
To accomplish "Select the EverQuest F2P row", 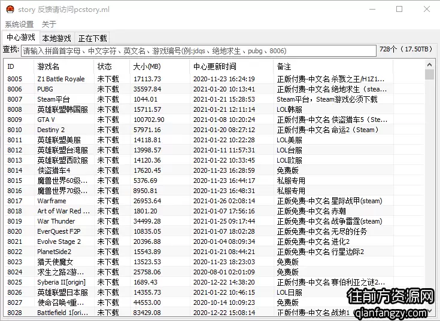I will tap(214, 231).
